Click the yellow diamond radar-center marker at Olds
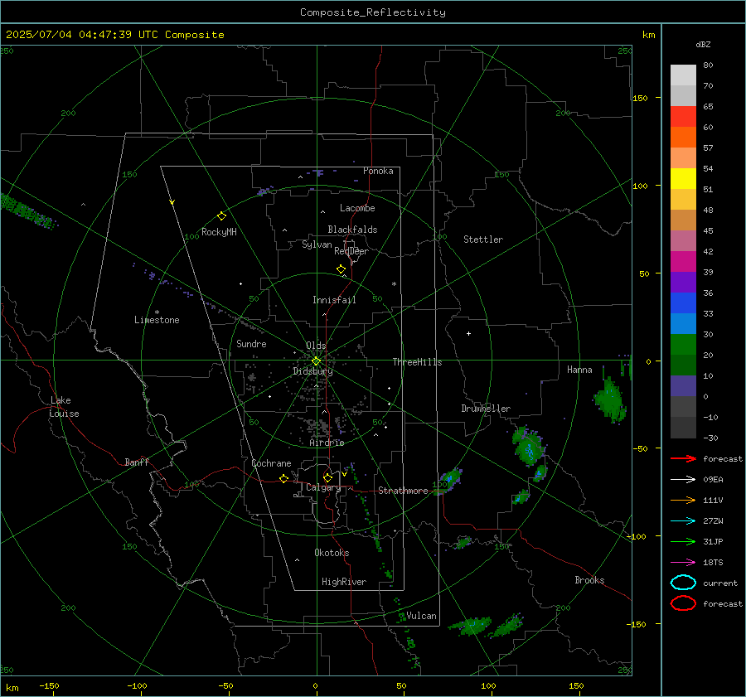This screenshot has width=746, height=697. click(x=316, y=361)
